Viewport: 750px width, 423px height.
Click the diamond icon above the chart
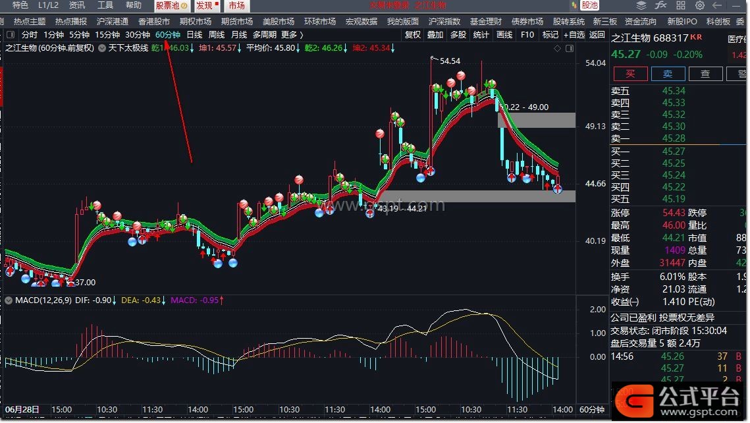point(558,48)
